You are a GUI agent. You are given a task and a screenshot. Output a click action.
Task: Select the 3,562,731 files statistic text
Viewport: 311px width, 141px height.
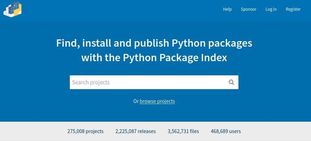pos(183,131)
